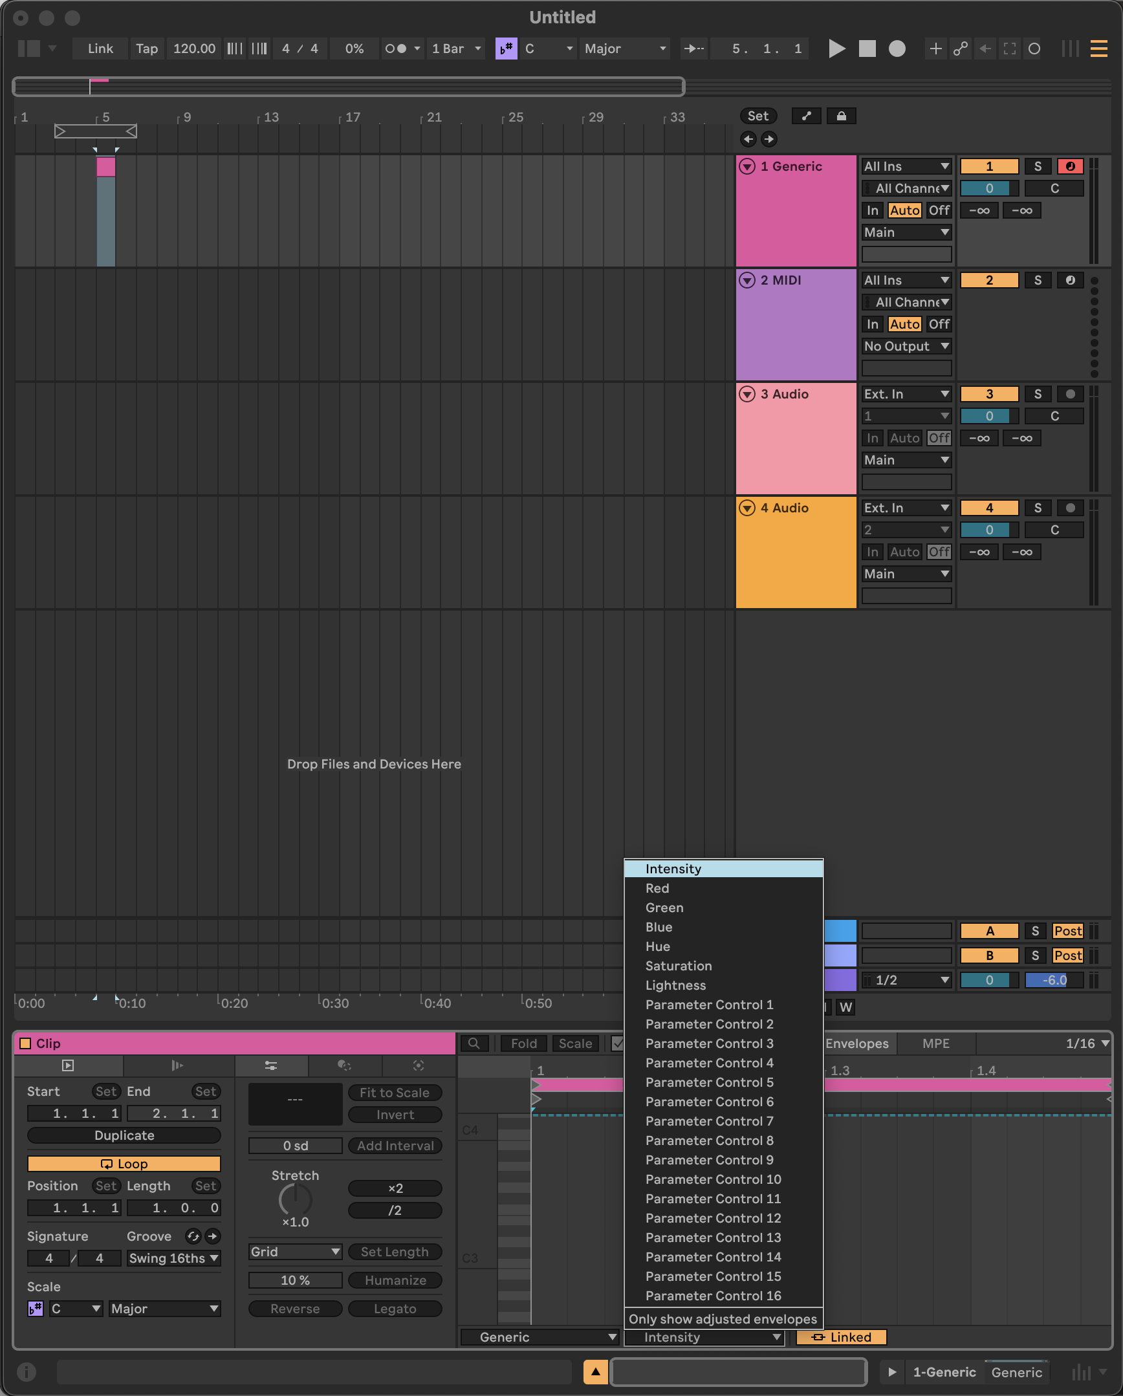The image size is (1123, 1396).
Task: Jump to previous locator arrow
Action: [748, 139]
